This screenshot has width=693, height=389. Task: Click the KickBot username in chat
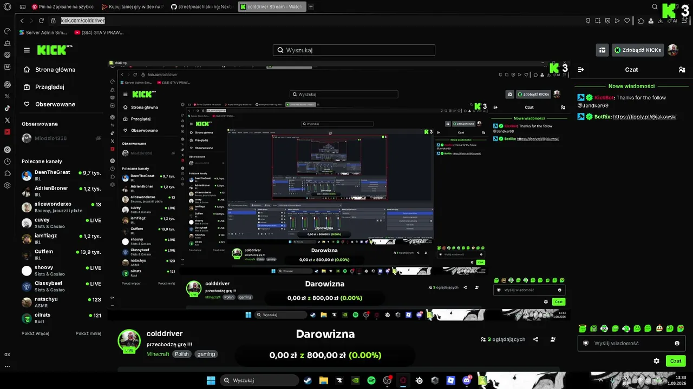pos(604,98)
